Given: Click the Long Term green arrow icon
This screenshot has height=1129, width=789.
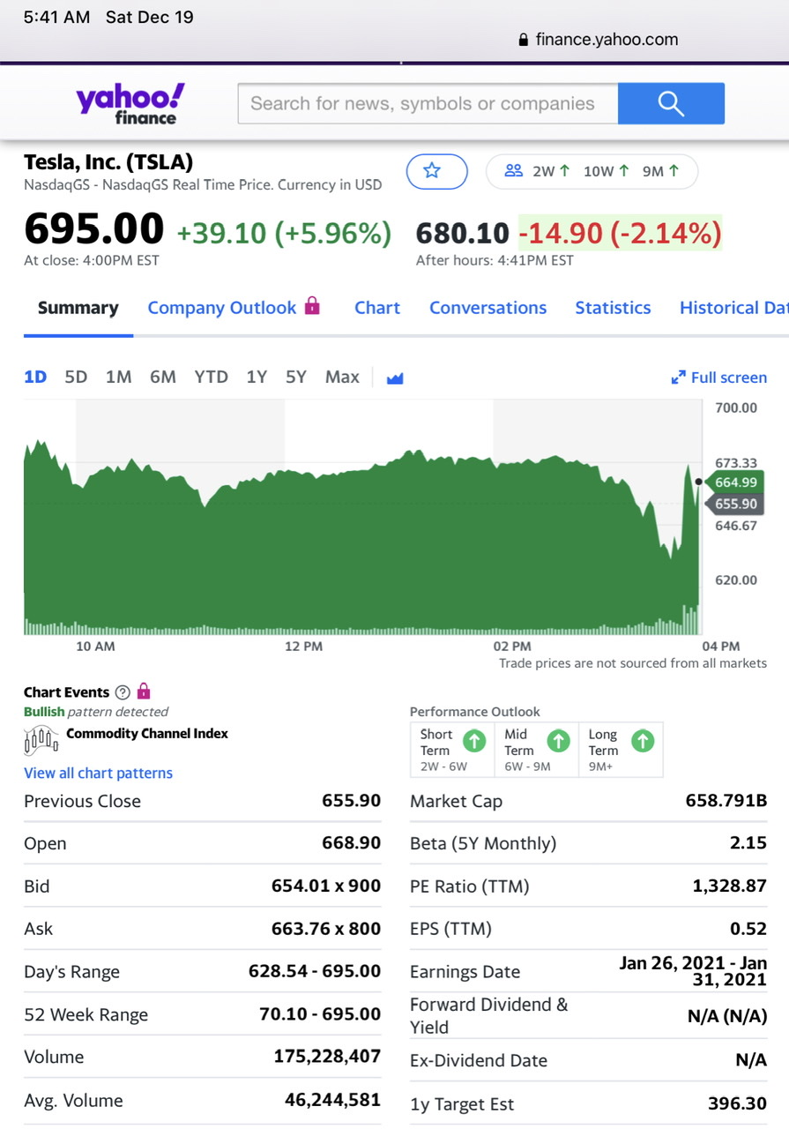Looking at the screenshot, I should click(644, 741).
